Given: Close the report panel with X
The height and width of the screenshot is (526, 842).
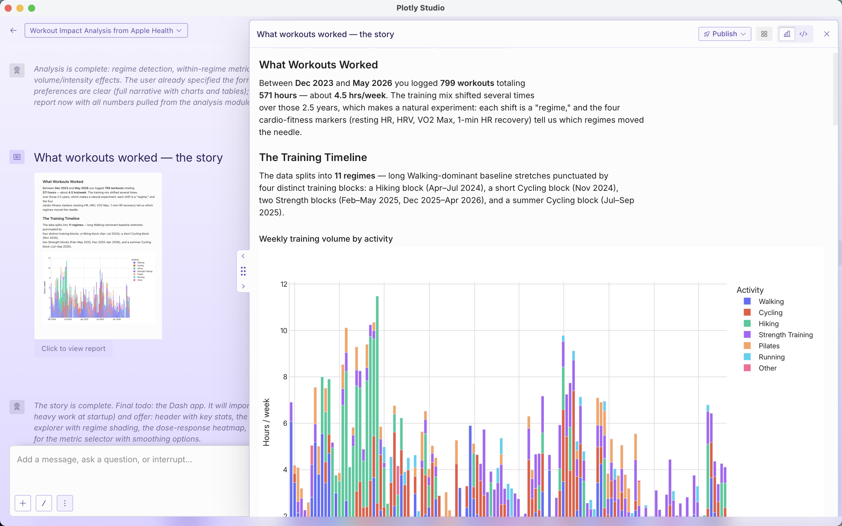Looking at the screenshot, I should coord(827,34).
